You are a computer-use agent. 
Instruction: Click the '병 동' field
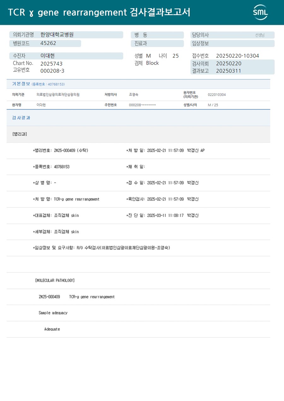pos(157,35)
